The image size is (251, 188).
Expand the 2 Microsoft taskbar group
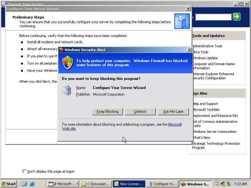pos(63,184)
